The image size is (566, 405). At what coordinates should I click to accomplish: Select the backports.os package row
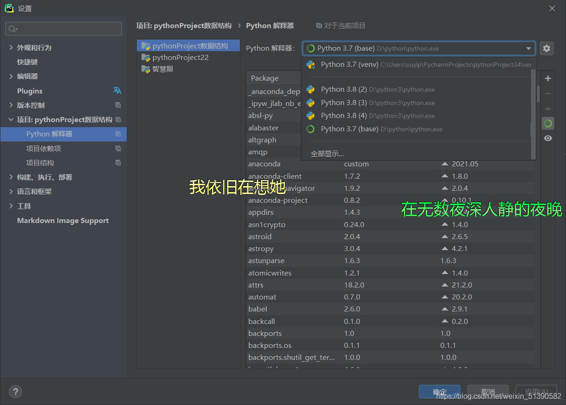391,345
